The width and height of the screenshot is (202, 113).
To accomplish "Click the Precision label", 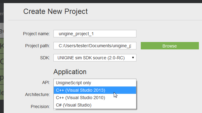I will [x=40, y=107].
